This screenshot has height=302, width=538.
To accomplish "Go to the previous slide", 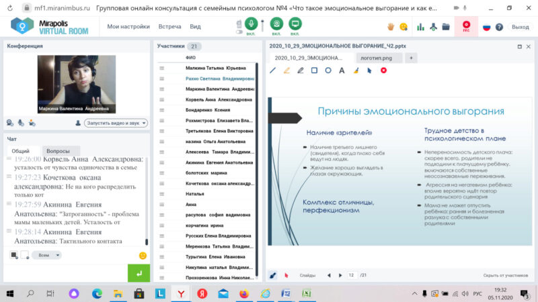I will click(x=329, y=275).
